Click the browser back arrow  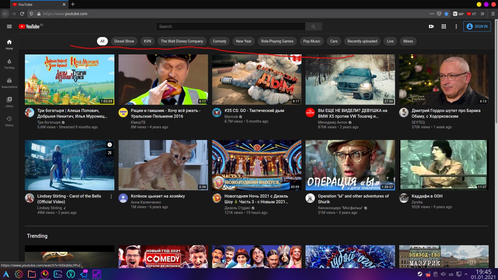5,14
